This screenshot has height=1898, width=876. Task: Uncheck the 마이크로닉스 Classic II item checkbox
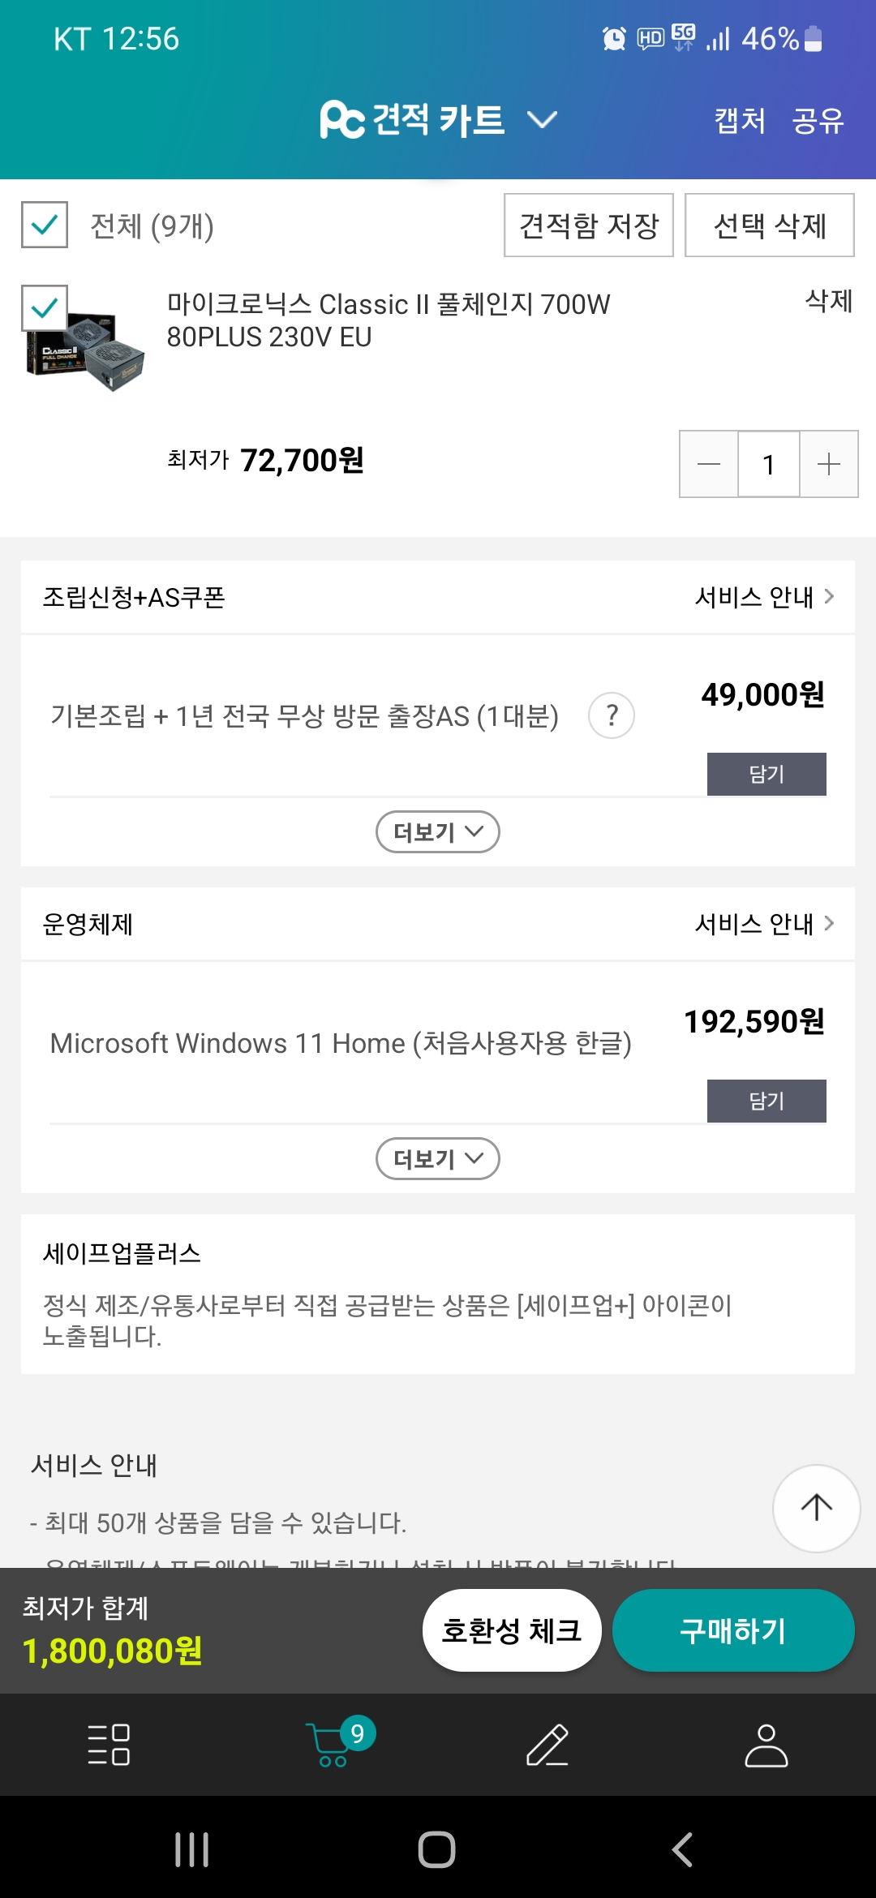(45, 308)
